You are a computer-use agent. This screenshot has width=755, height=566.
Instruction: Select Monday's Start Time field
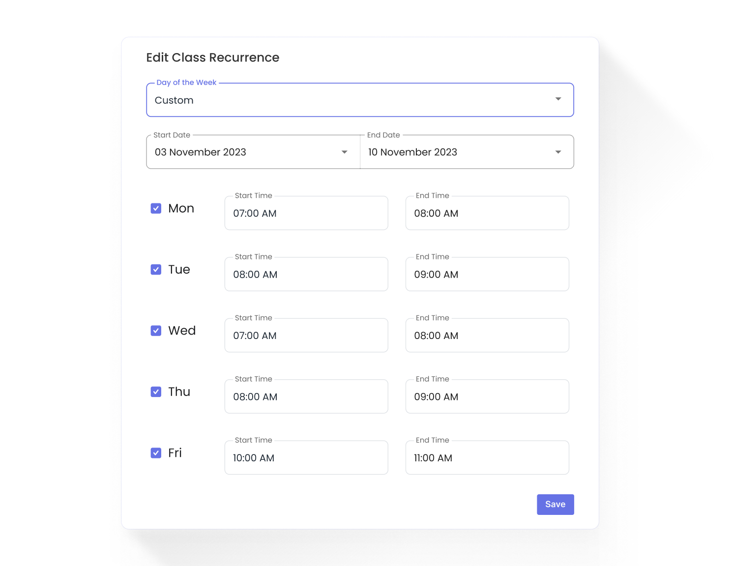(306, 213)
